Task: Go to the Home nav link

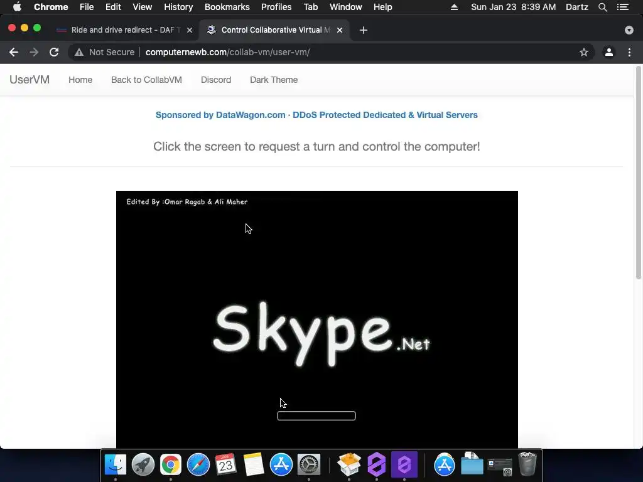Action: point(80,80)
